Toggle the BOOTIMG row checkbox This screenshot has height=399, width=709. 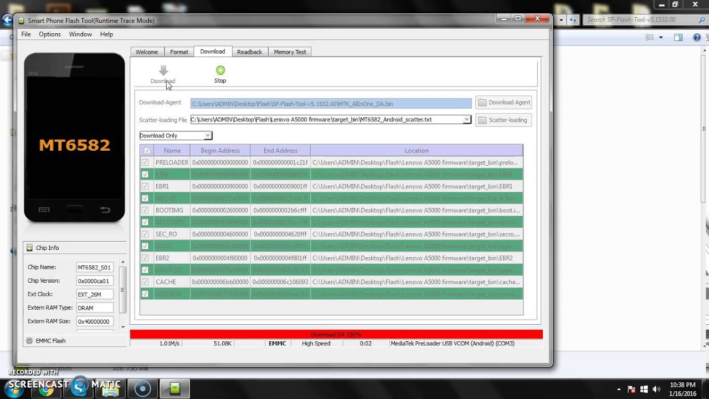[145, 210]
